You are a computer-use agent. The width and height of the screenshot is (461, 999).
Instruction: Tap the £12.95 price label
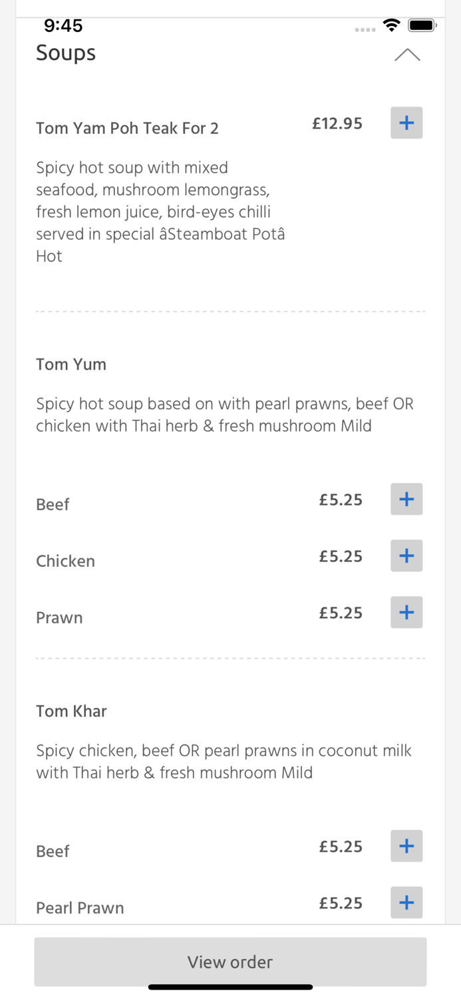(337, 123)
